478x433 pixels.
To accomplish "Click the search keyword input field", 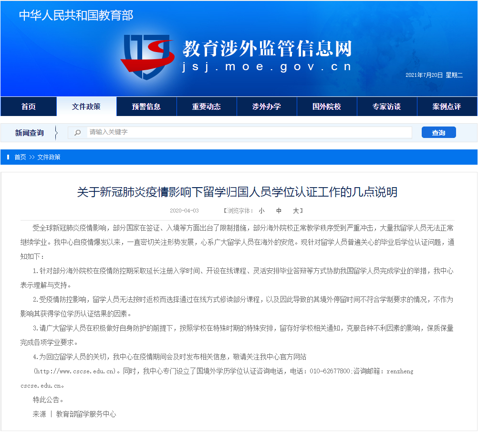I will coord(239,132).
